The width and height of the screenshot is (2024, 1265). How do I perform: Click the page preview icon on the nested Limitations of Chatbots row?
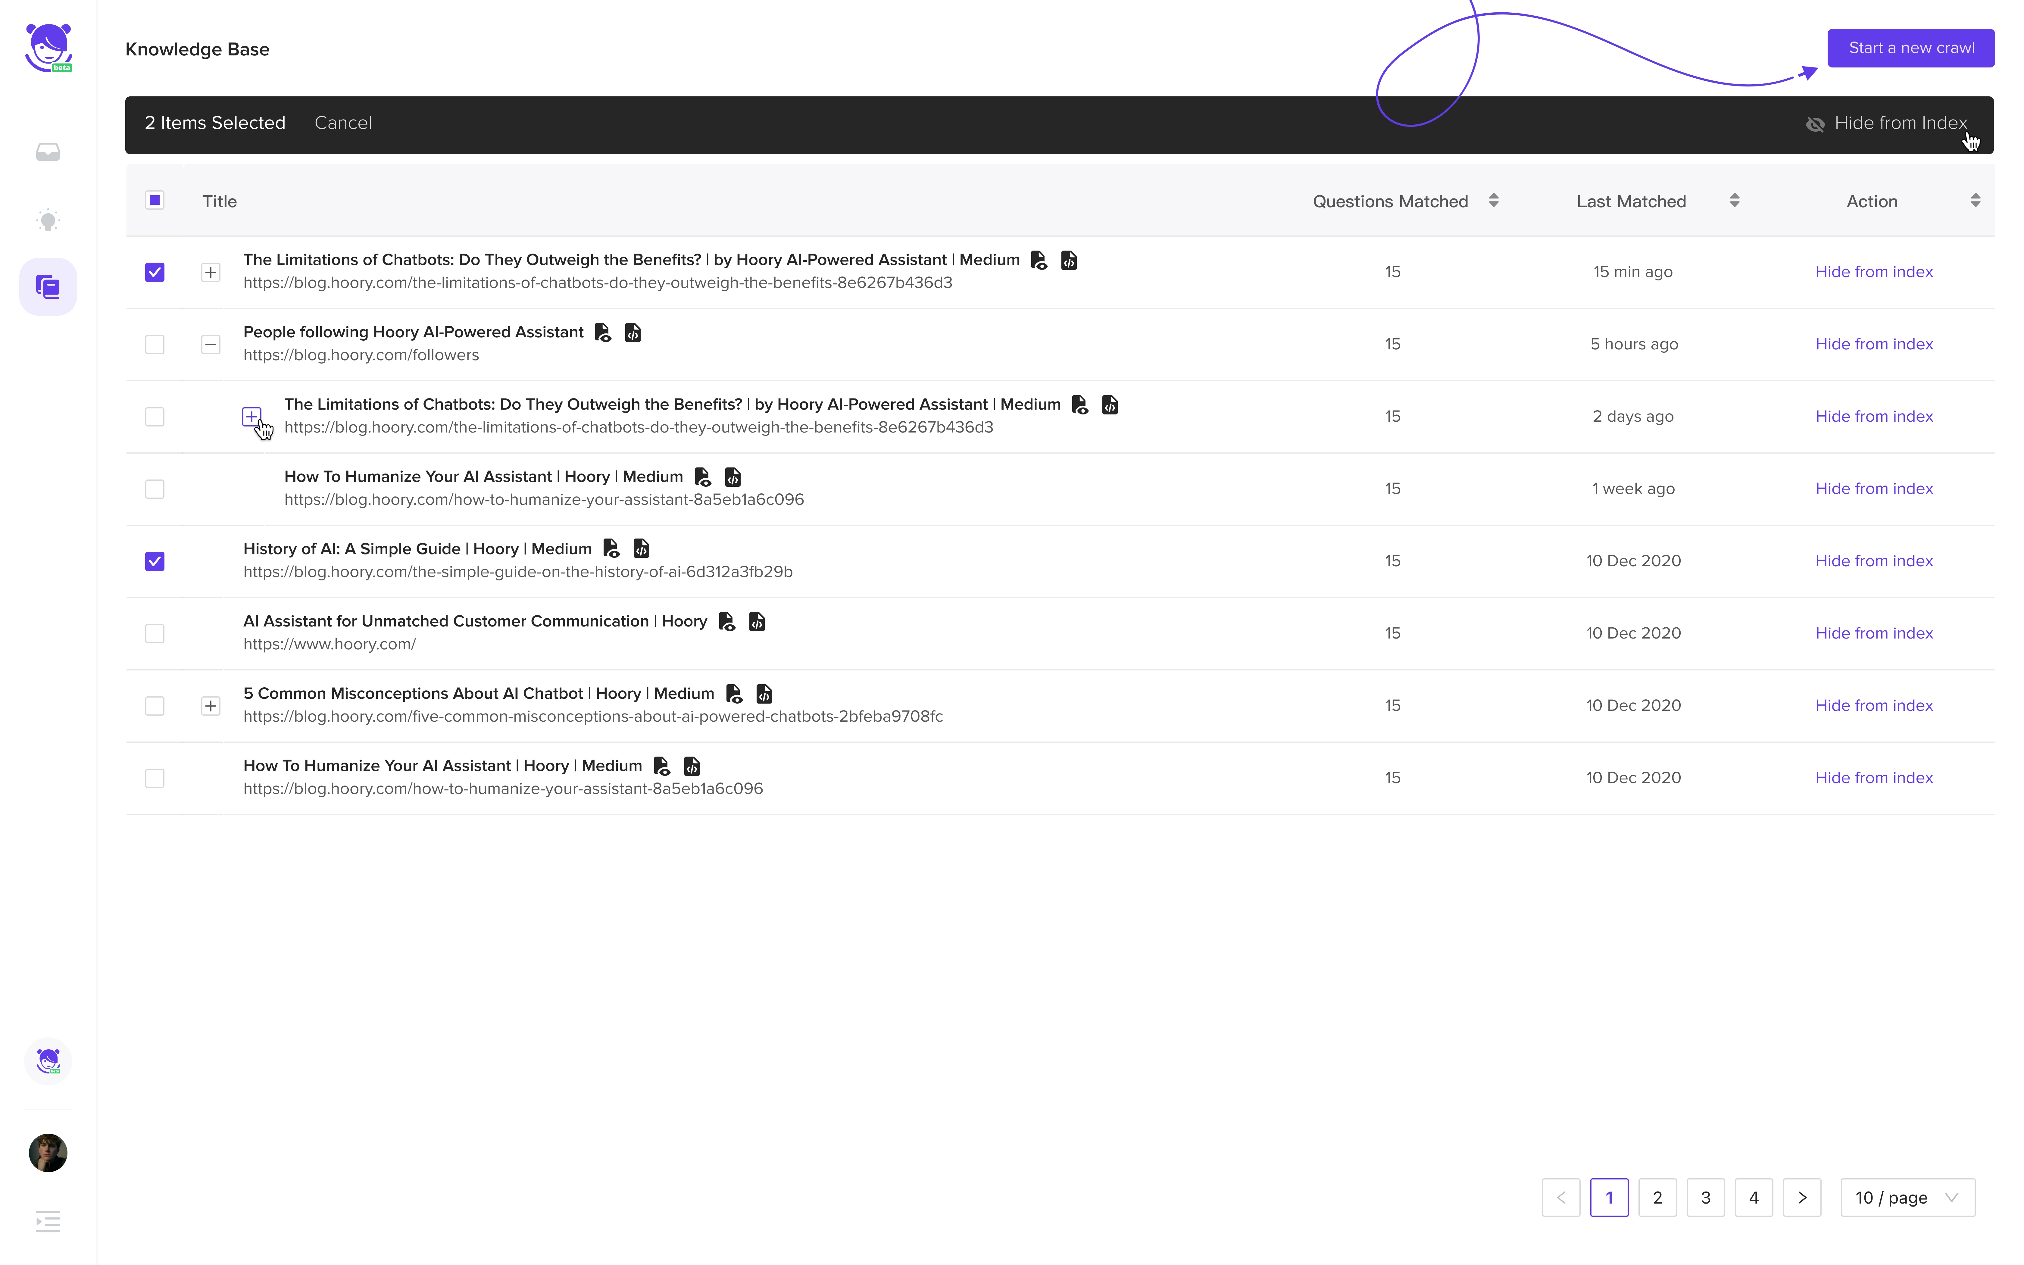1080,405
